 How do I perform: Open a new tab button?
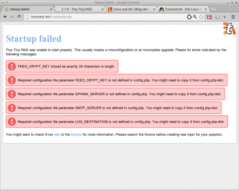(213, 9)
